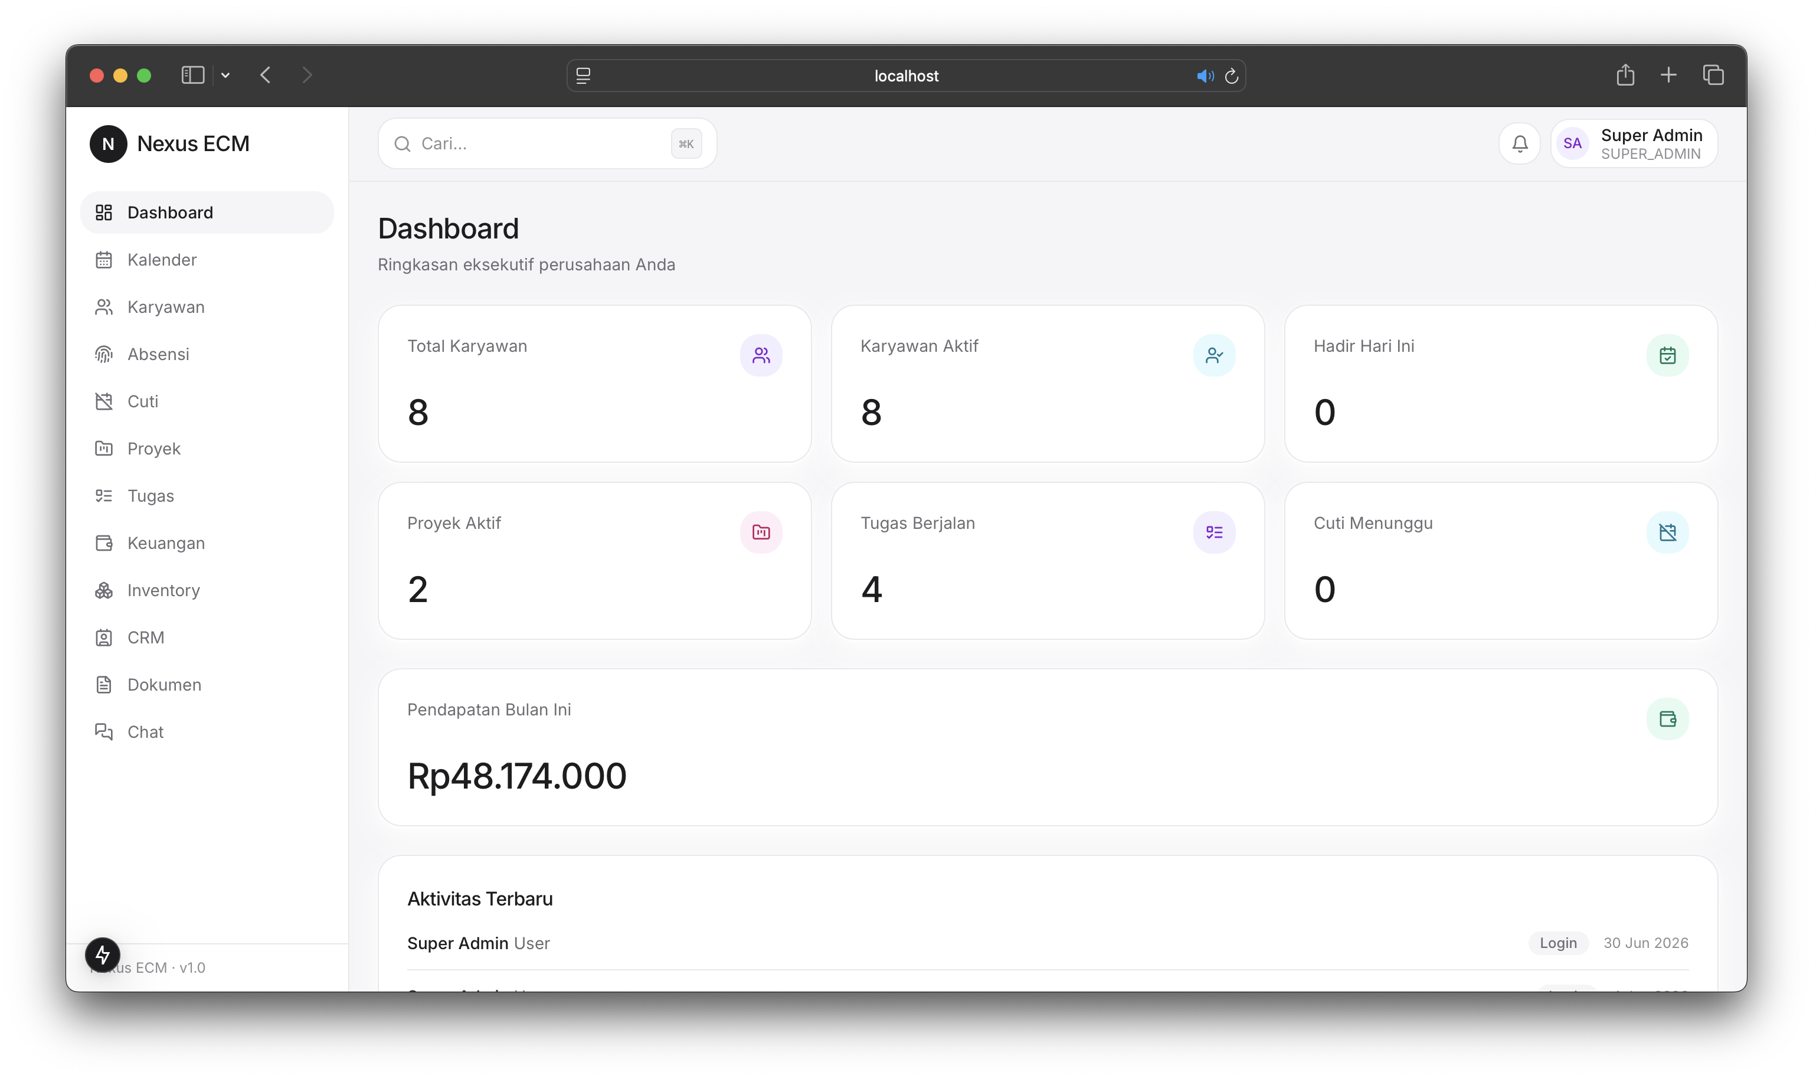This screenshot has height=1079, width=1813.
Task: Click the Tugas Berjalan checklist icon
Action: point(1214,532)
